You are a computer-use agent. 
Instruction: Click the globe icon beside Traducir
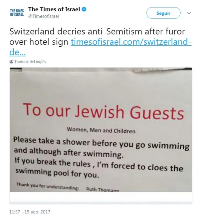tap(11, 62)
